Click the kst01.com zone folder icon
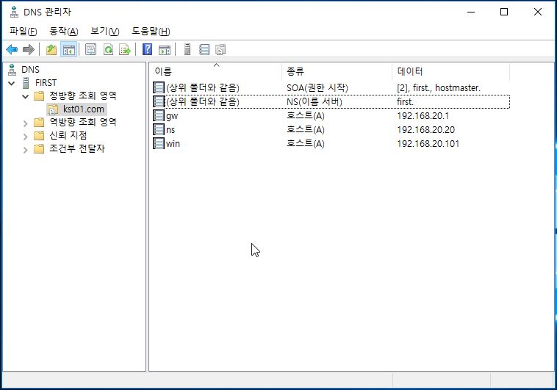557x390 pixels. (x=53, y=109)
